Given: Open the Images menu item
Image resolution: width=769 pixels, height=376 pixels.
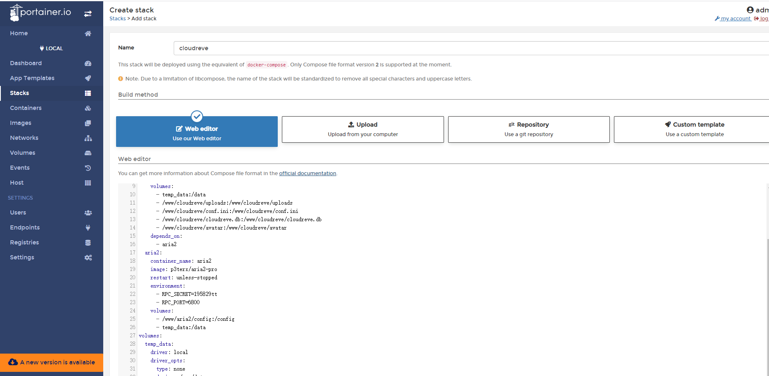Looking at the screenshot, I should (x=21, y=123).
